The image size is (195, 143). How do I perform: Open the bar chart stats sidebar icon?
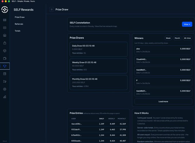tap(5, 97)
